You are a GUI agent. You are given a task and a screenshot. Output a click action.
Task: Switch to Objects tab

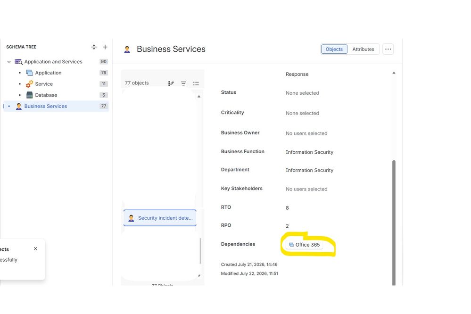pyautogui.click(x=334, y=49)
